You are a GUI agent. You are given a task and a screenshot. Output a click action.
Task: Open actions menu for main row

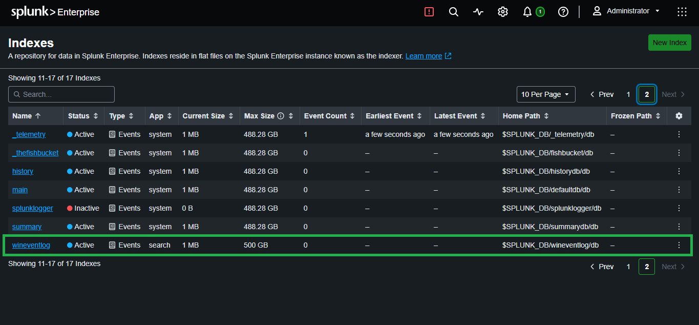tap(679, 190)
